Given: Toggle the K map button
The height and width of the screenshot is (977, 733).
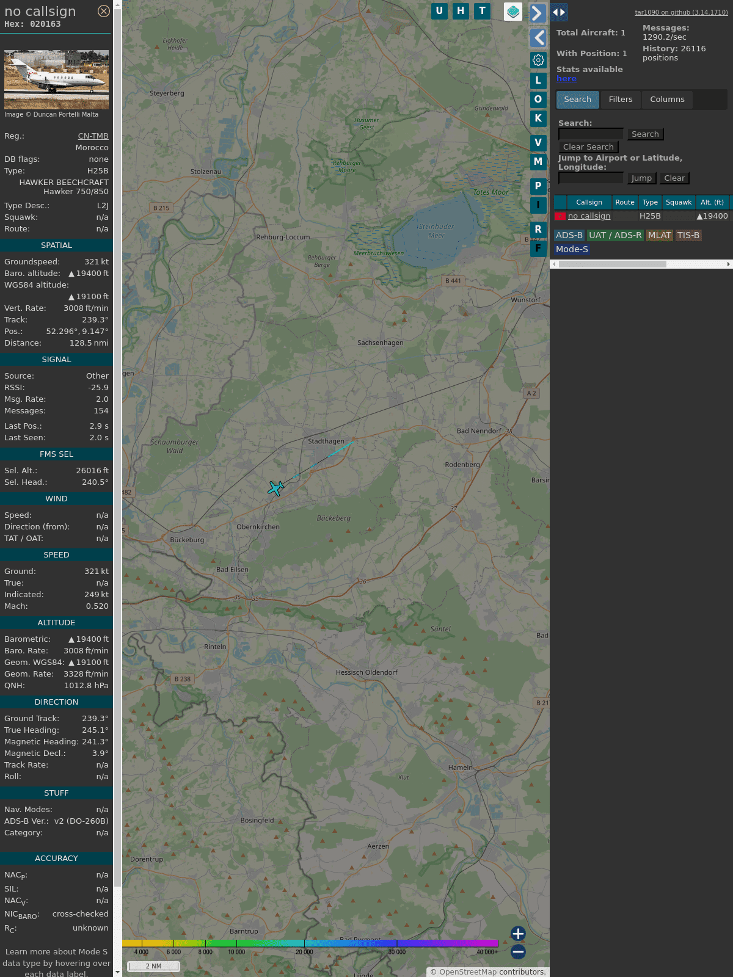Looking at the screenshot, I should click(x=538, y=118).
